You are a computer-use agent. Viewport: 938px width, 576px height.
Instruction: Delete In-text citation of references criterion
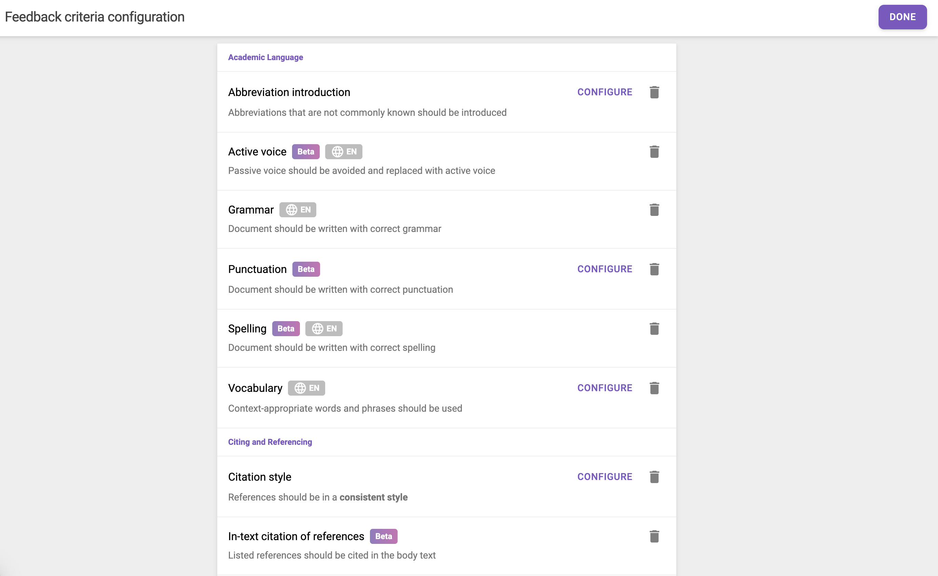click(654, 536)
